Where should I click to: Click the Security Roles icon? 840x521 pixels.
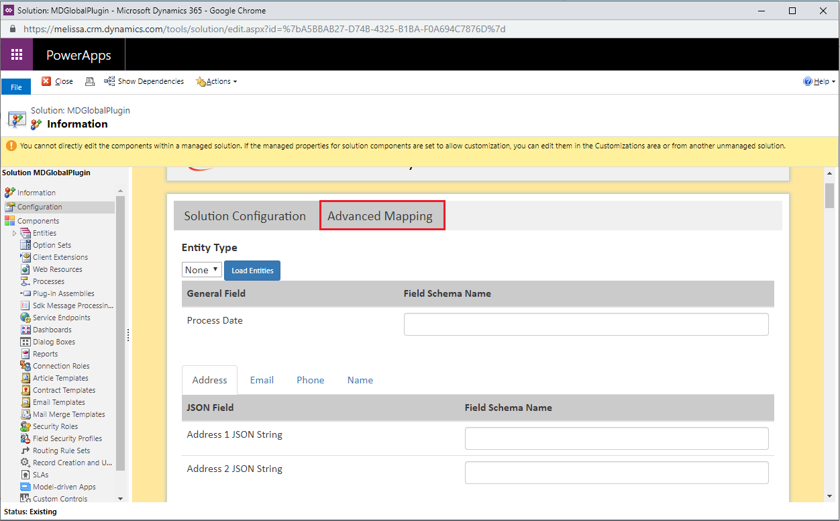[x=25, y=426]
